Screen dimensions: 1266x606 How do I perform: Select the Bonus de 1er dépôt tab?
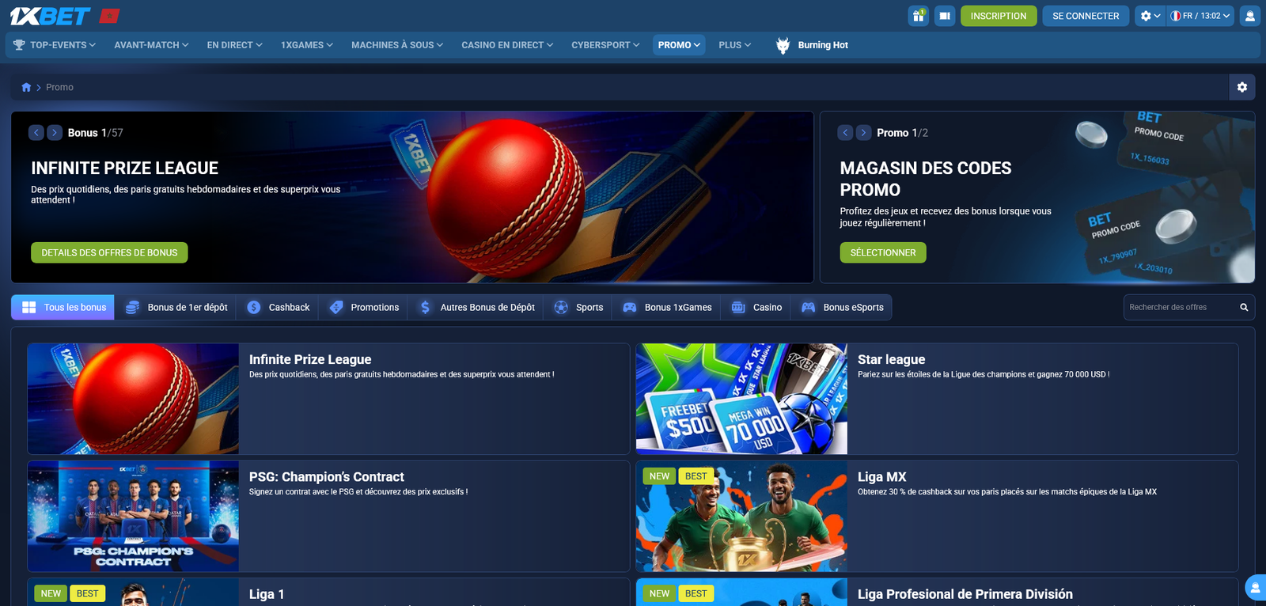(x=176, y=307)
